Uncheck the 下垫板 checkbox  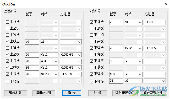91,48
